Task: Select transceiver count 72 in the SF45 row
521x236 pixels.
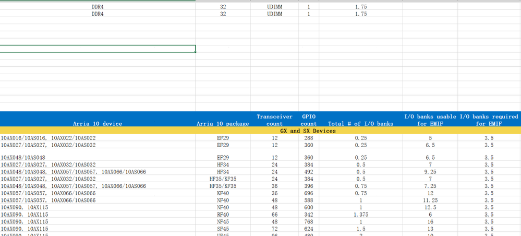Action: 274,229
